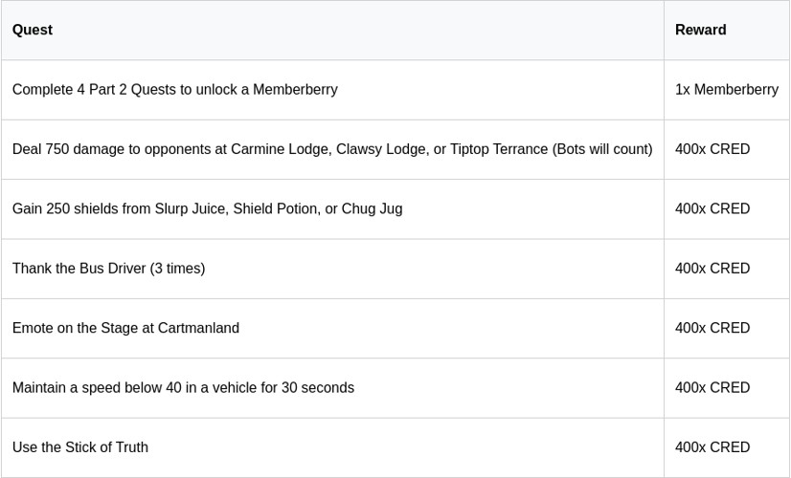Select the Maintain a speed below 40 quest
The image size is (791, 478).
[183, 387]
